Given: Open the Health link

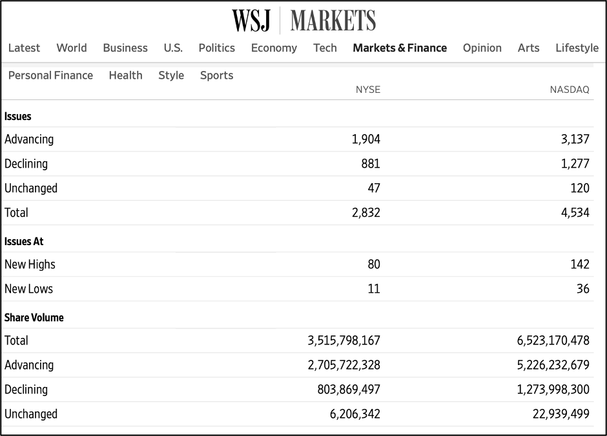Looking at the screenshot, I should (126, 75).
